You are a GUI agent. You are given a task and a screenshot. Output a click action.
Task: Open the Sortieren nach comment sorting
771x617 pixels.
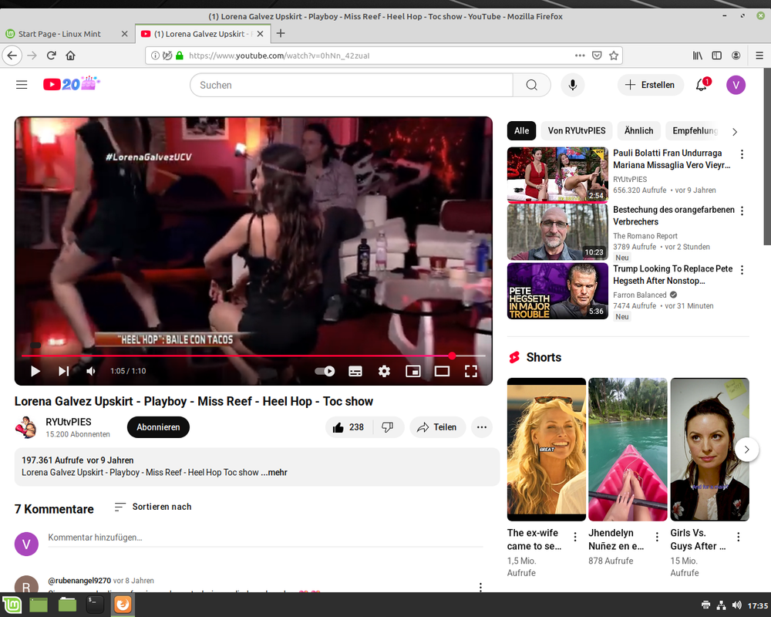click(153, 507)
